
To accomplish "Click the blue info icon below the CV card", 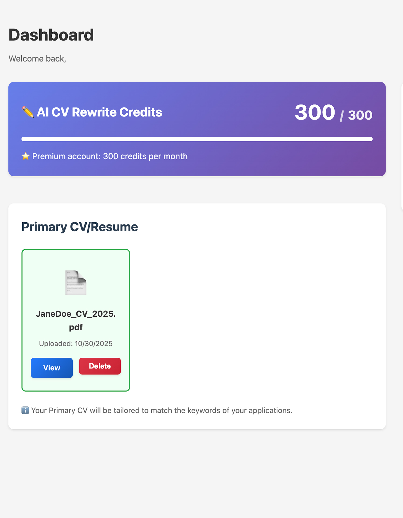I will pyautogui.click(x=25, y=410).
